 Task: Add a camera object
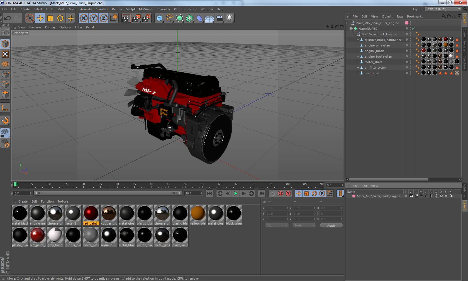click(x=220, y=18)
